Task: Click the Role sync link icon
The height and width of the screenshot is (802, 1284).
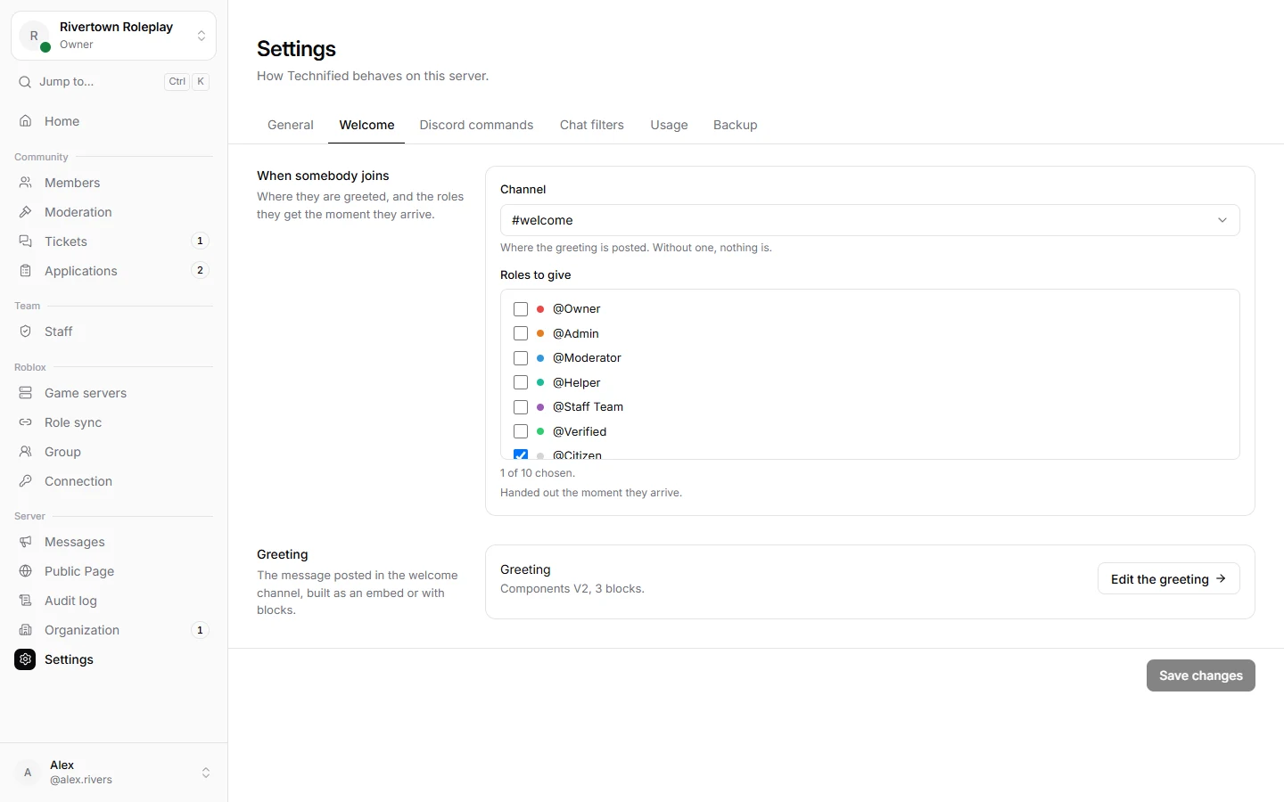Action: 26,422
